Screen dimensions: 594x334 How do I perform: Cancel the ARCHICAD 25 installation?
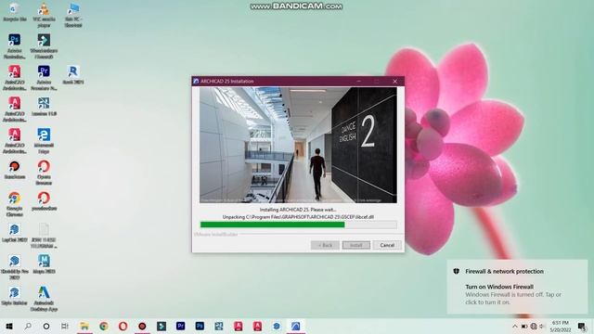[x=387, y=245]
